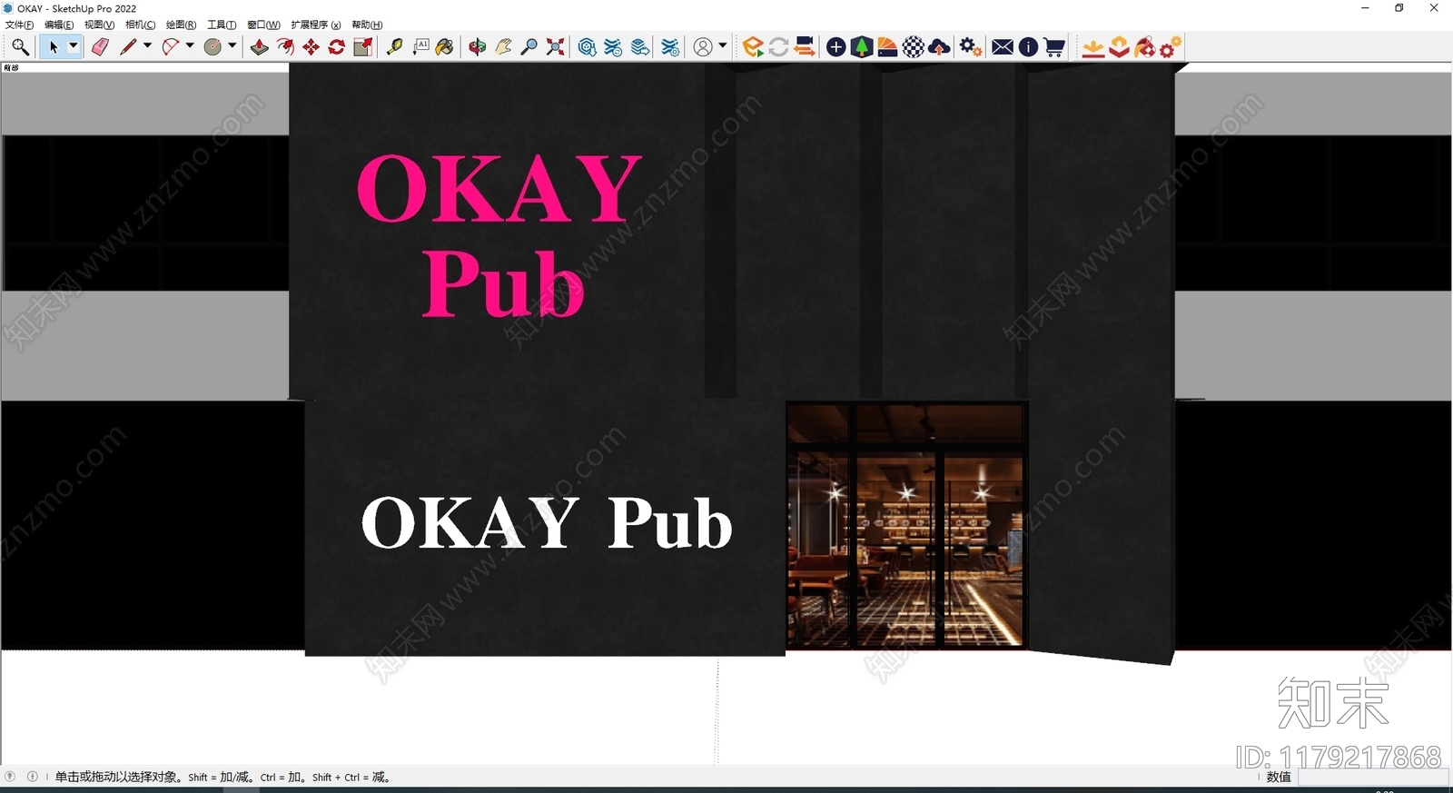Open the dark gears settings icon
This screenshot has width=1453, height=793.
pyautogui.click(x=971, y=47)
